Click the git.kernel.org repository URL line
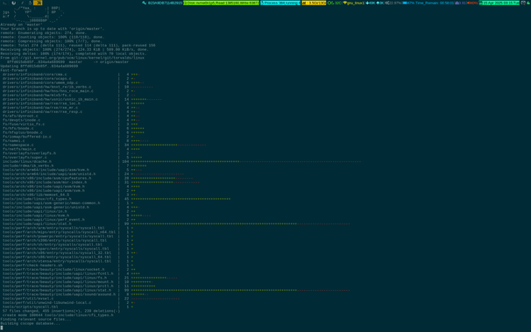The width and height of the screenshot is (531, 332). [73, 58]
